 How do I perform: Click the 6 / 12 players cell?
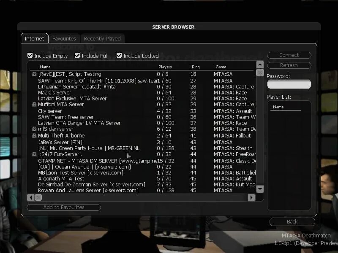tap(164, 129)
